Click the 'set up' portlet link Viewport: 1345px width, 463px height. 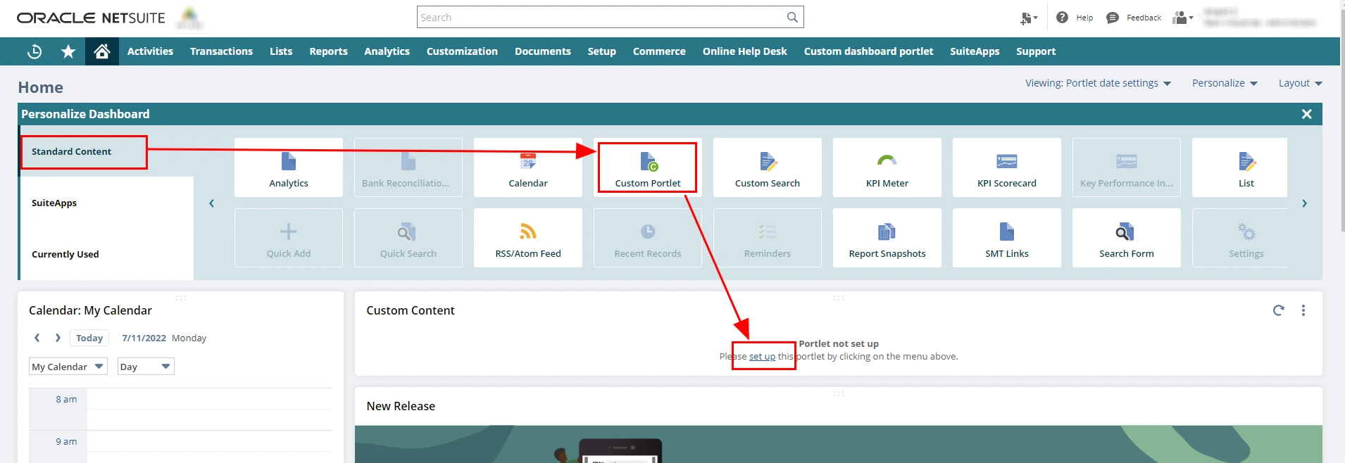(x=762, y=357)
